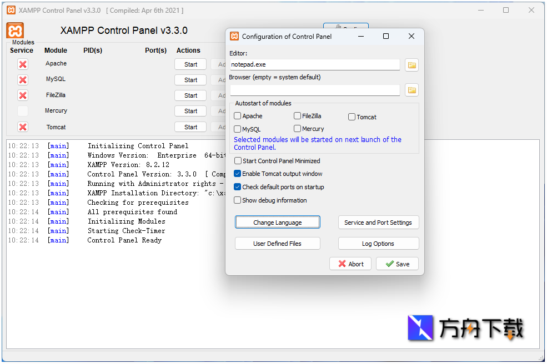
Task: Click log line 'Starting Check-Timer'
Action: click(126, 231)
